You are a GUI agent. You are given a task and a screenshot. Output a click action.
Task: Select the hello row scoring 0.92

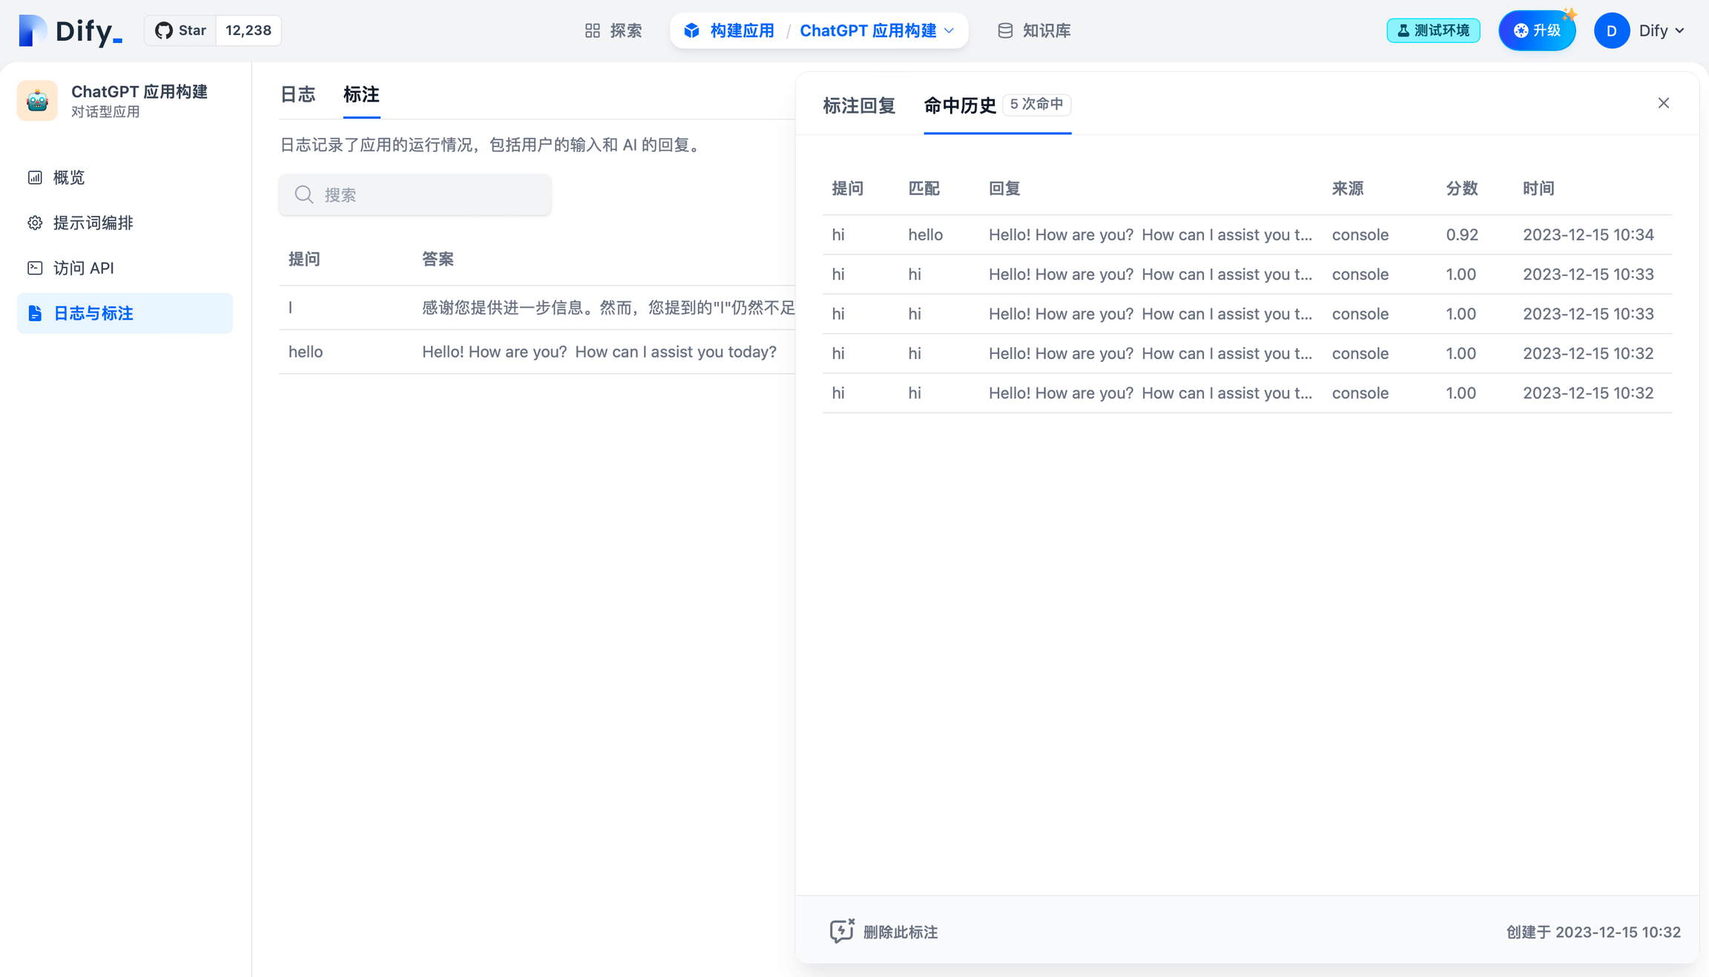pos(1187,234)
